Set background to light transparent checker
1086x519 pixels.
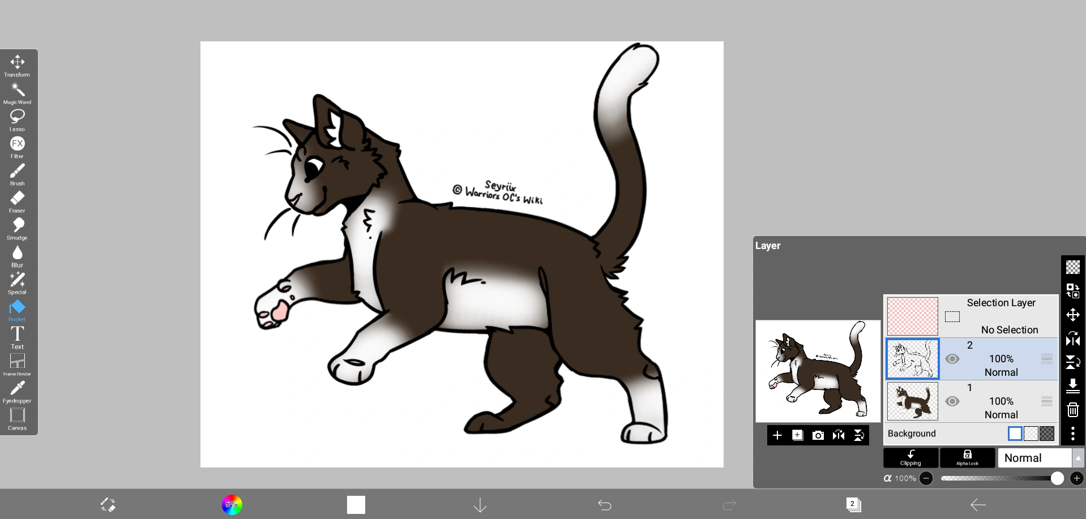click(x=1031, y=434)
